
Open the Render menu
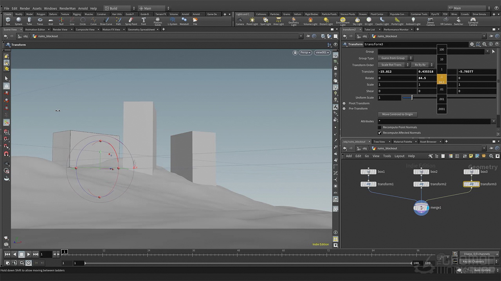[x=25, y=8]
